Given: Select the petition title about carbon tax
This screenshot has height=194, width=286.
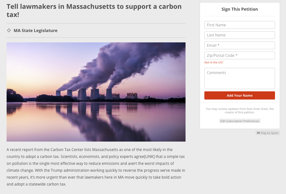Looking at the screenshot, I should (94, 10).
